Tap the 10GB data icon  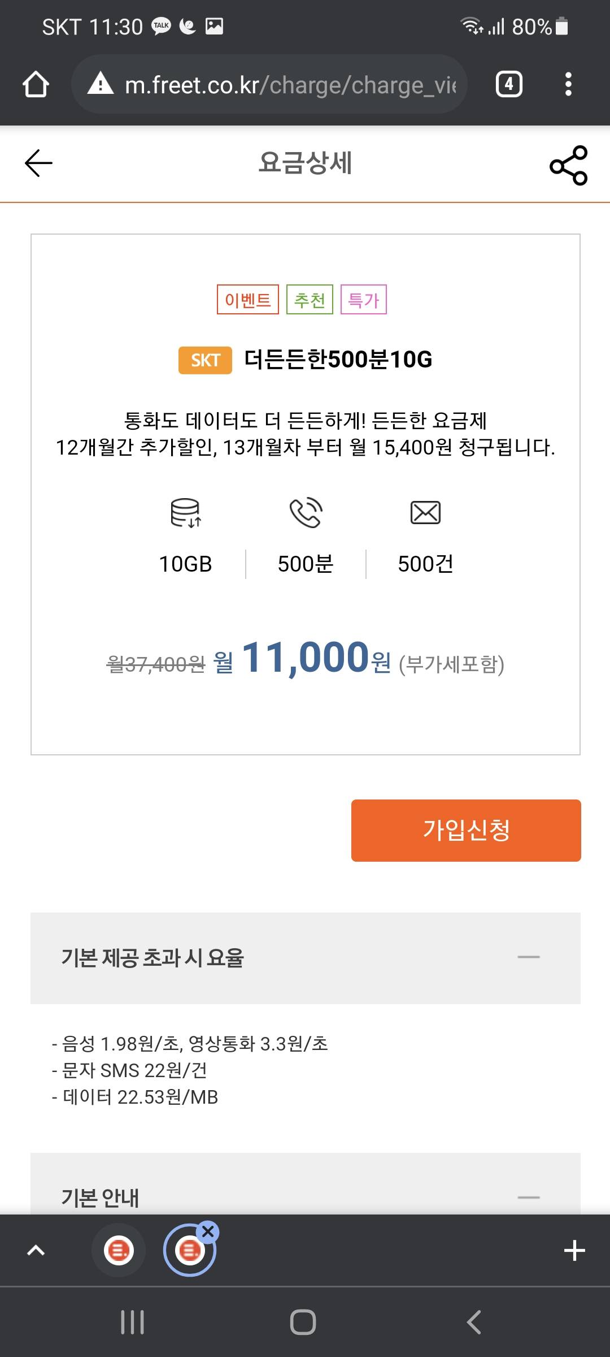click(x=186, y=513)
